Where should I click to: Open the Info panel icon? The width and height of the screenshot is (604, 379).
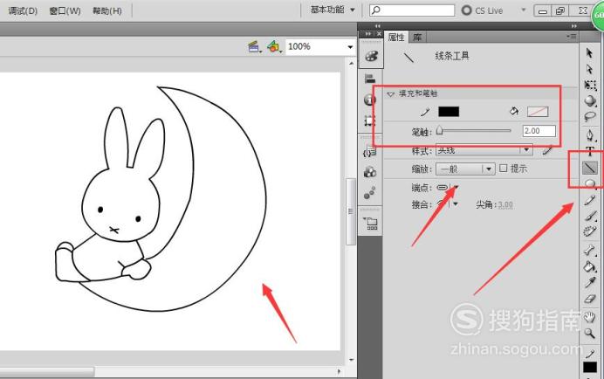[x=369, y=100]
